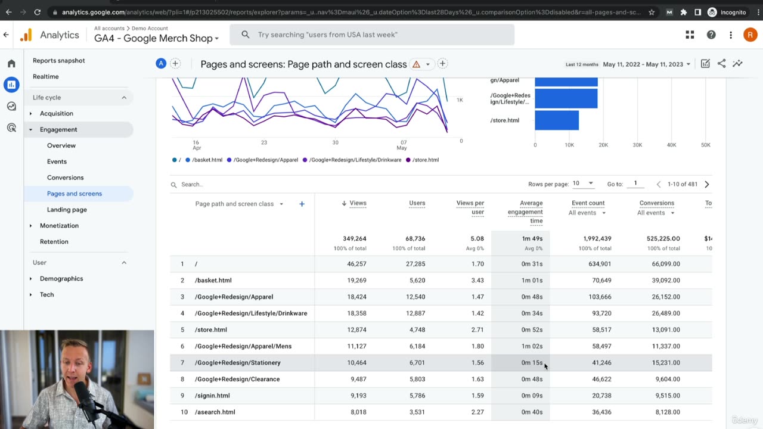763x429 pixels.
Task: Open the property selector GA4 - Google Merch Shop
Action: pyautogui.click(x=157, y=38)
